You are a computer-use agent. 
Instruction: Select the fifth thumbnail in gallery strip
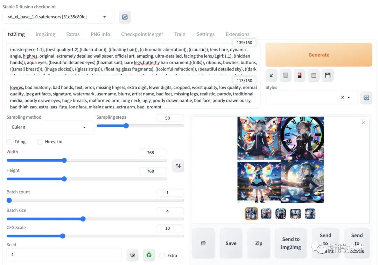(x=310, y=214)
